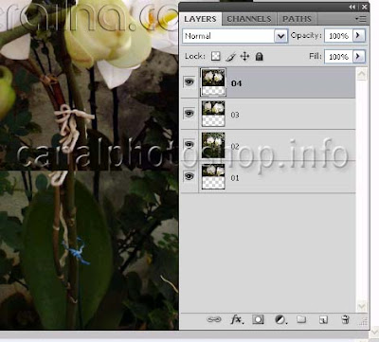This screenshot has width=379, height=342.
Task: Click the layers list scroll up arrow
Action: (362, 75)
